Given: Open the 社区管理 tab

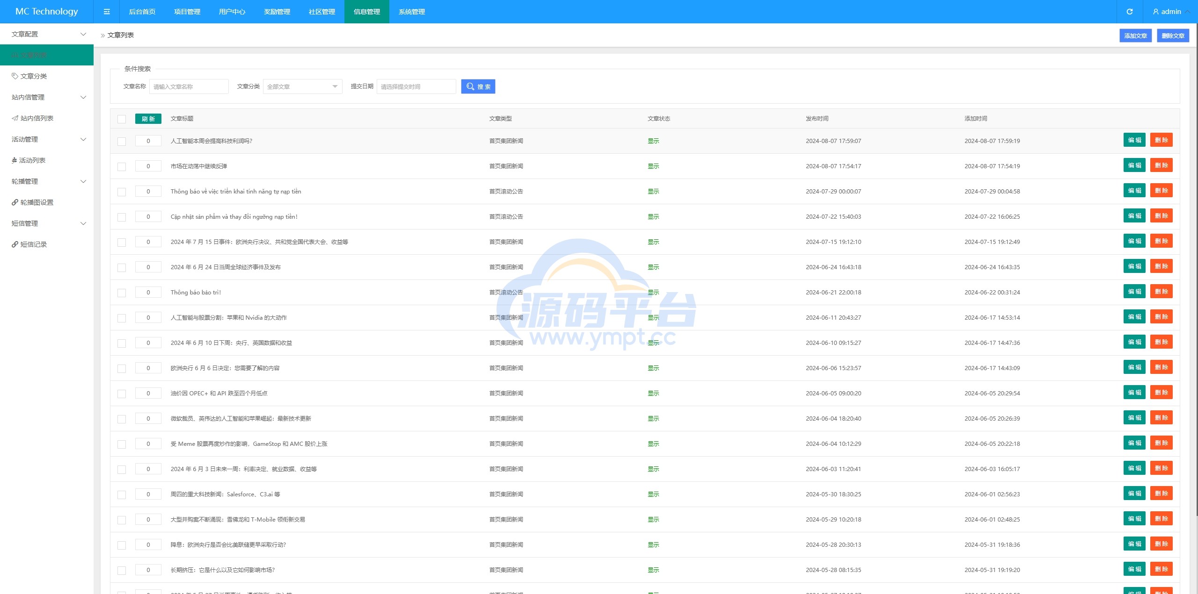Looking at the screenshot, I should point(322,12).
